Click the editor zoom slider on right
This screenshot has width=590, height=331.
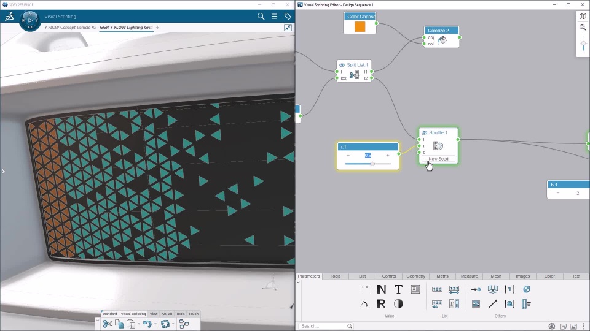tap(583, 44)
